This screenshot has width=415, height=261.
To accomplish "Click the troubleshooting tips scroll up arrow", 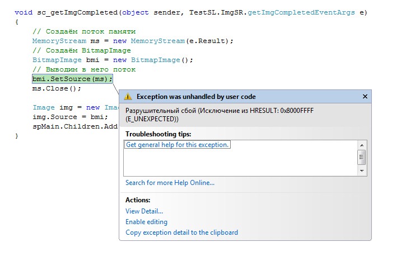I will [362, 145].
